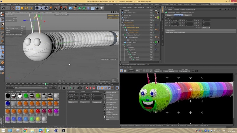
Task: Activate the Move tool in top toolbar
Action: (x=18, y=8)
